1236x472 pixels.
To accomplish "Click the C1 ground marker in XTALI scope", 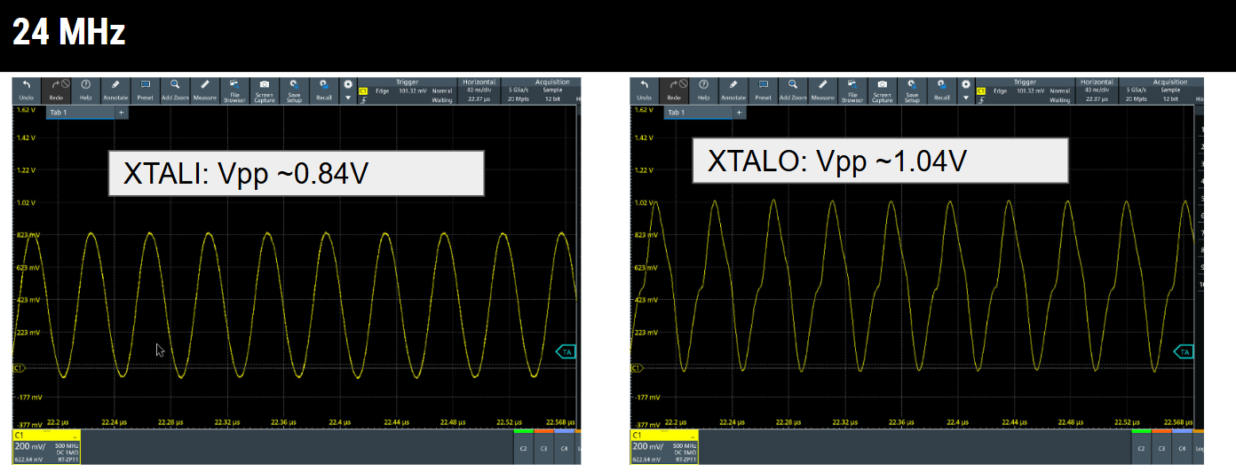I will click(x=19, y=366).
